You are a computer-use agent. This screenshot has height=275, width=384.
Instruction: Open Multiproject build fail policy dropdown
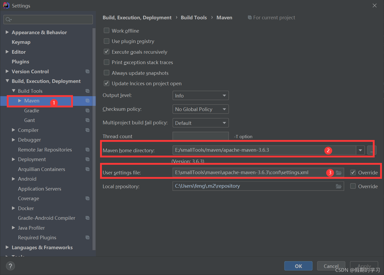pyautogui.click(x=201, y=123)
